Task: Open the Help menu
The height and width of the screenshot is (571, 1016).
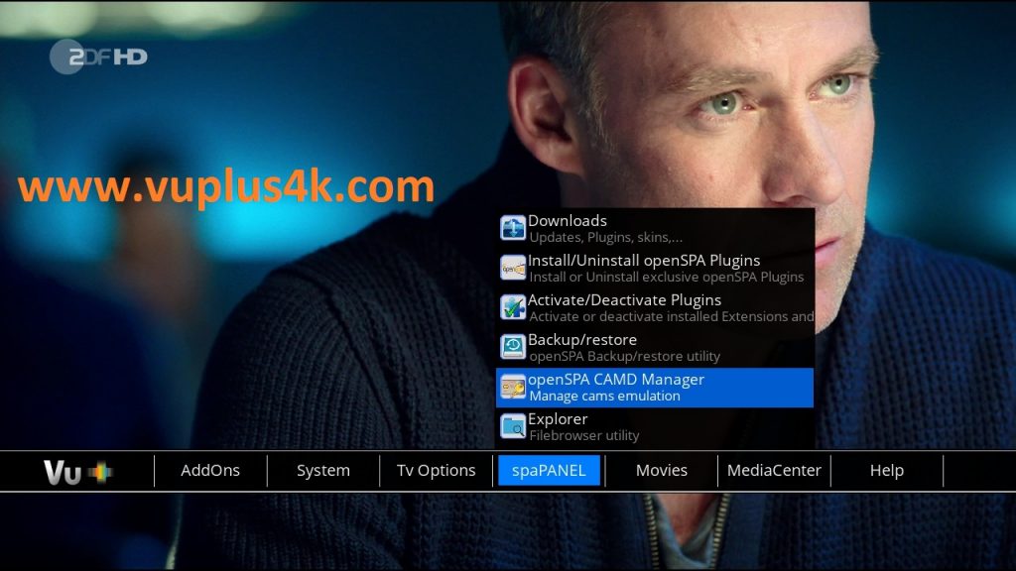Action: pyautogui.click(x=887, y=471)
